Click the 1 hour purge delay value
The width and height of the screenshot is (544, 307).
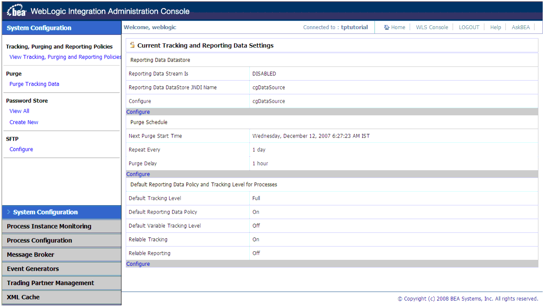260,163
